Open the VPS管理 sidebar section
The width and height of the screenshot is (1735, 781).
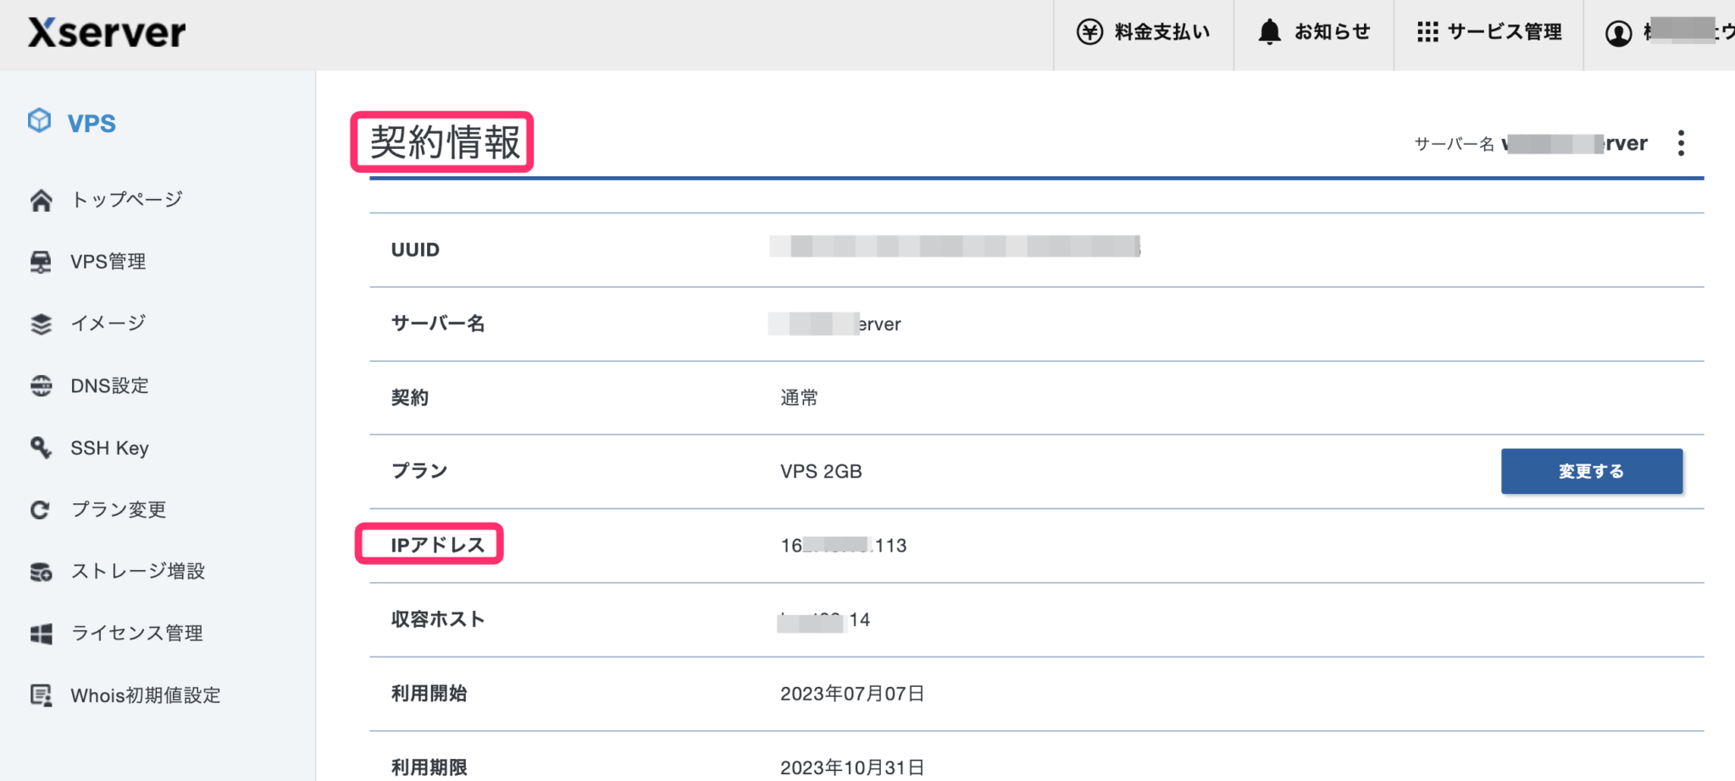(108, 261)
